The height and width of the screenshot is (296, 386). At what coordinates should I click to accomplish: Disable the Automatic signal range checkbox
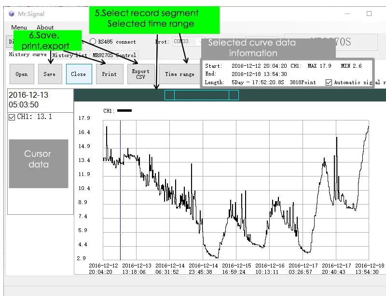coord(329,82)
